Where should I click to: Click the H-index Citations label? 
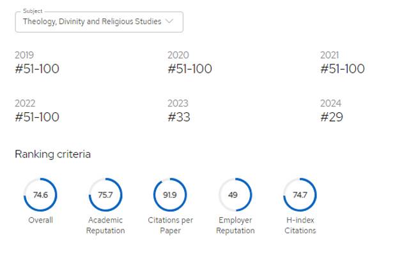click(x=300, y=226)
